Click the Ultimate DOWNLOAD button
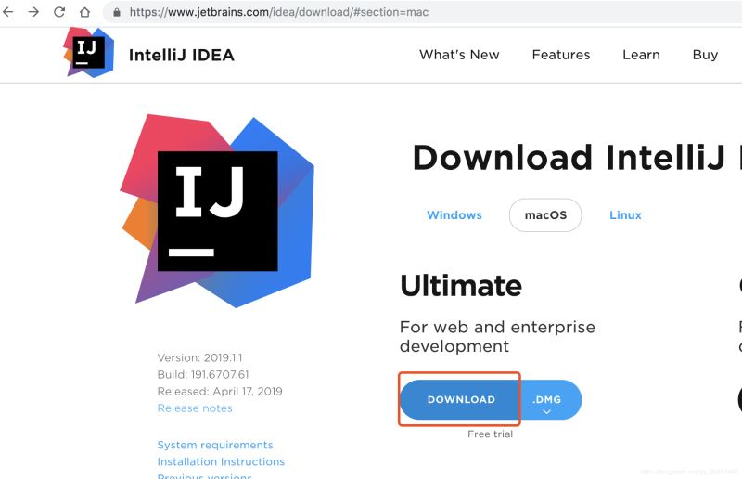742x479 pixels. (460, 399)
